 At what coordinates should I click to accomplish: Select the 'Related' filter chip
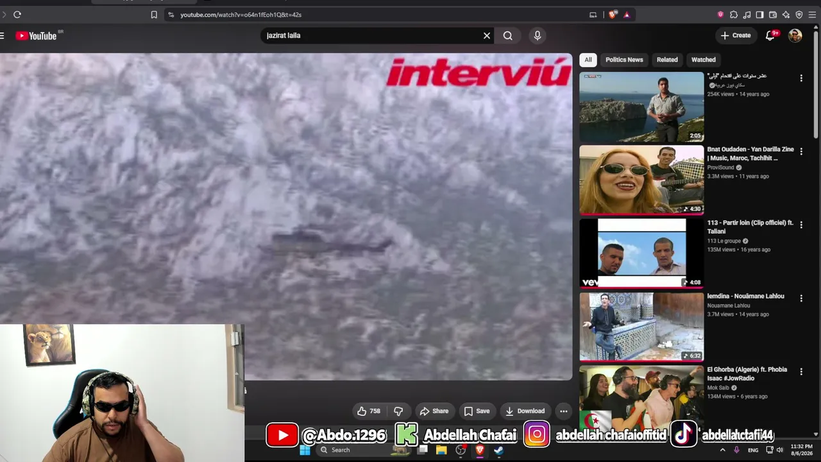(x=667, y=60)
